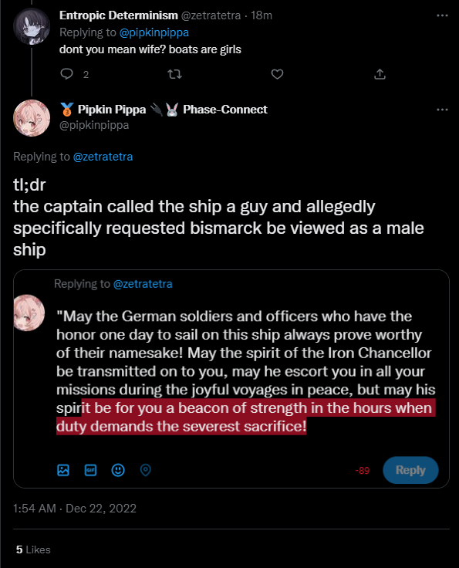Open the 5 Likes list
The width and height of the screenshot is (459, 568).
tap(33, 549)
